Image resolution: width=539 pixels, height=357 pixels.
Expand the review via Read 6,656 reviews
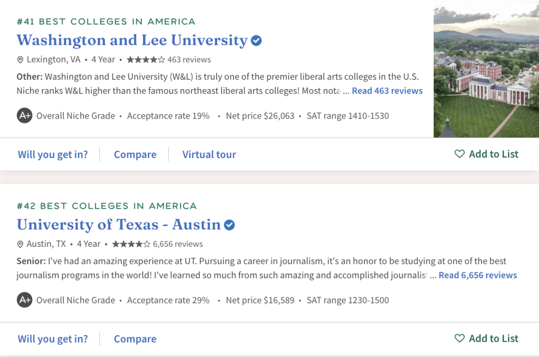(478, 275)
